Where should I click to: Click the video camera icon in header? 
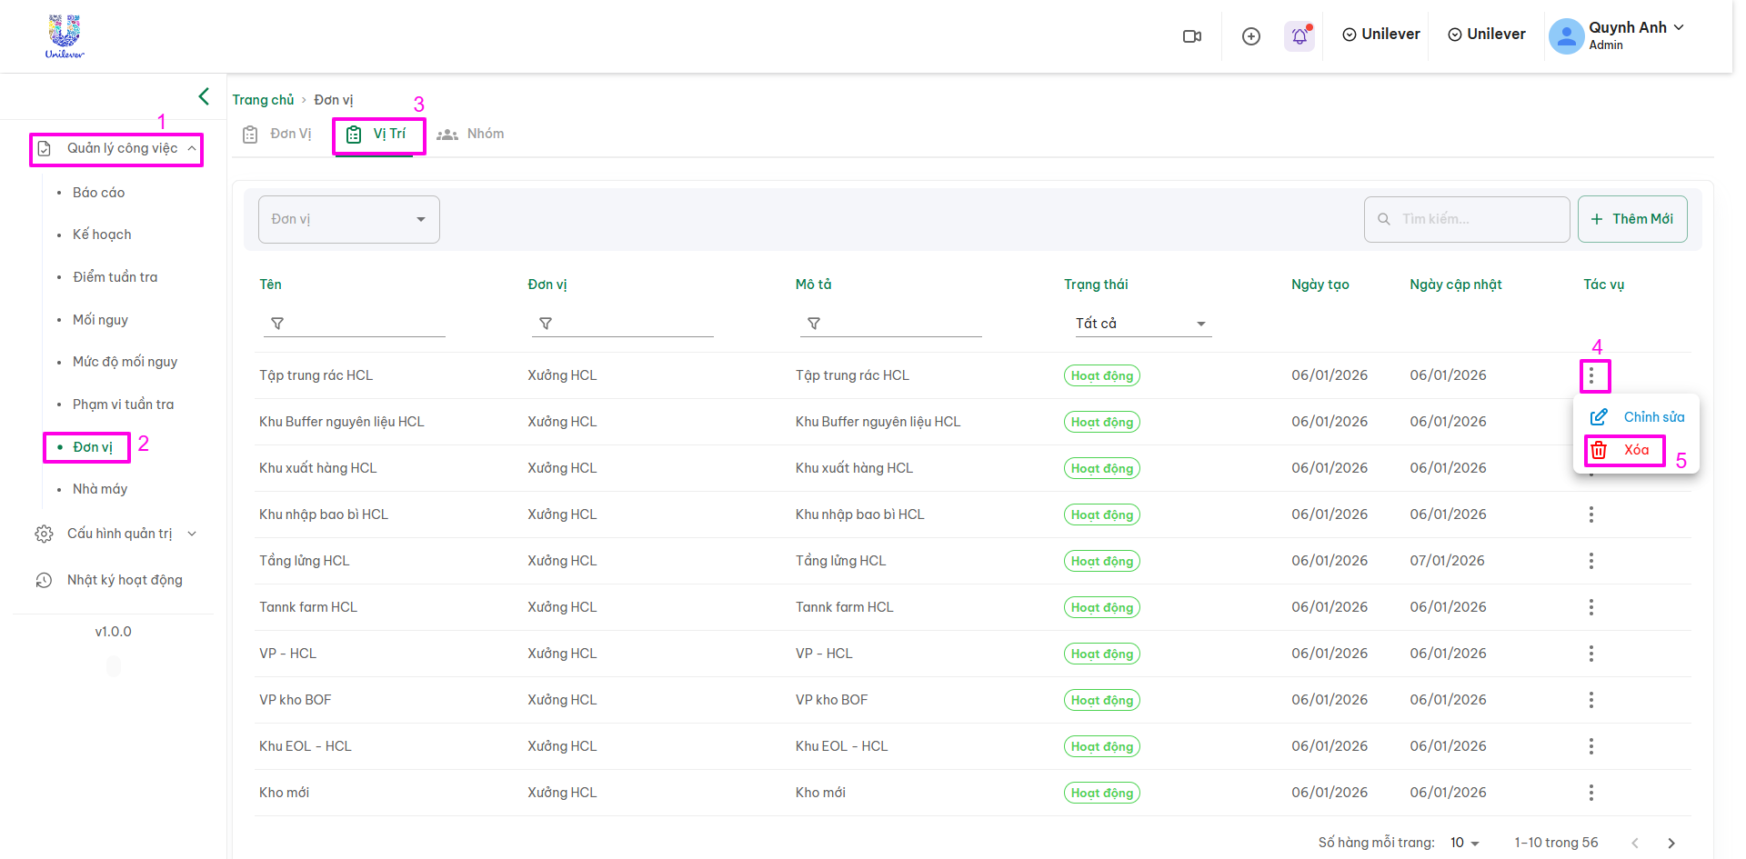(1191, 36)
